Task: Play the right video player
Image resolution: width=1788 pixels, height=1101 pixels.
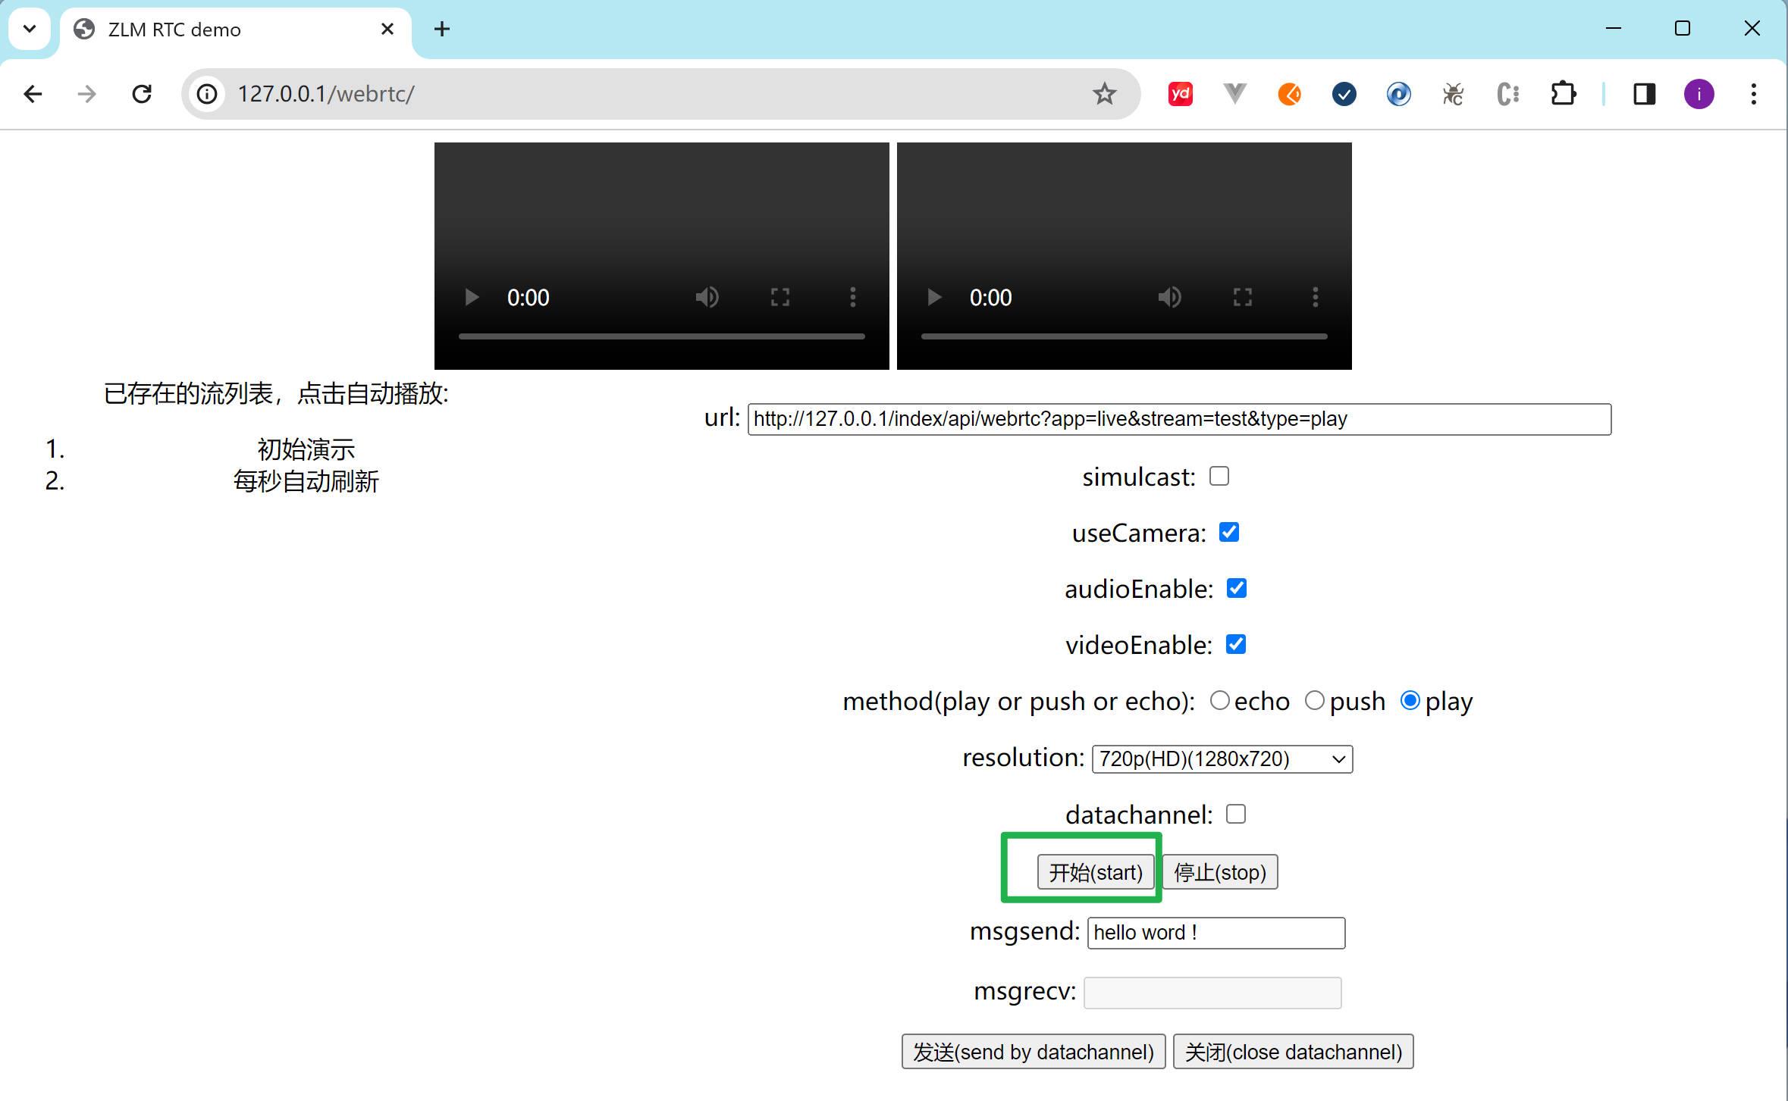Action: coord(933,297)
